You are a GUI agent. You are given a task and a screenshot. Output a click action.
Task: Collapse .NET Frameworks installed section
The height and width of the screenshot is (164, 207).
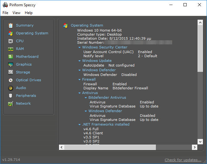[79, 125]
